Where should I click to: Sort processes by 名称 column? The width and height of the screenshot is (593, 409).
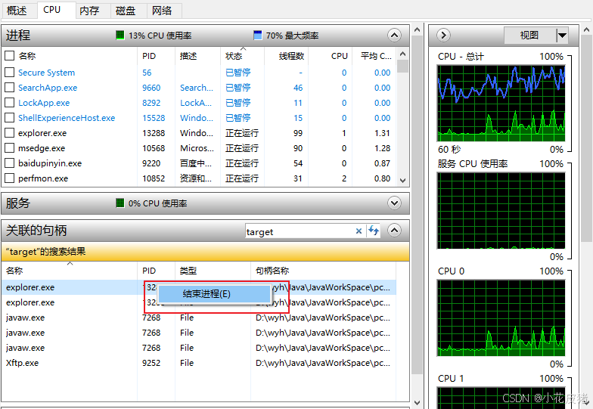27,56
